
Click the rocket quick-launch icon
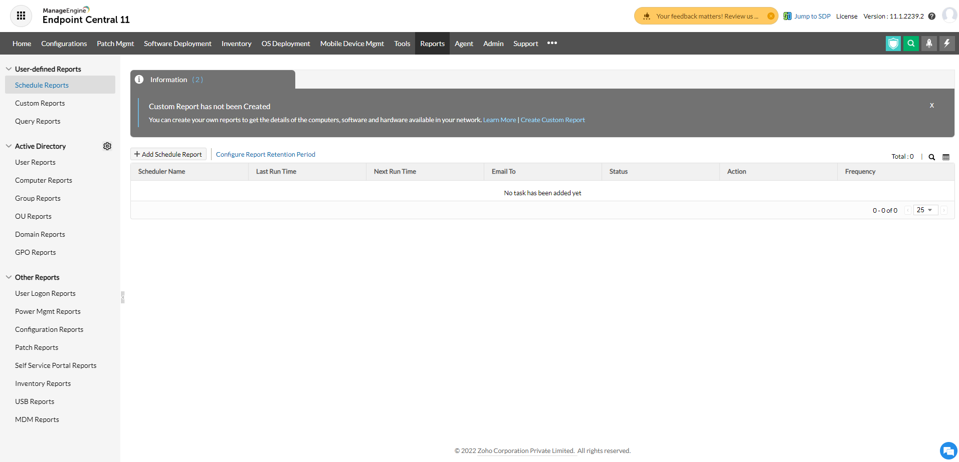[x=929, y=44]
